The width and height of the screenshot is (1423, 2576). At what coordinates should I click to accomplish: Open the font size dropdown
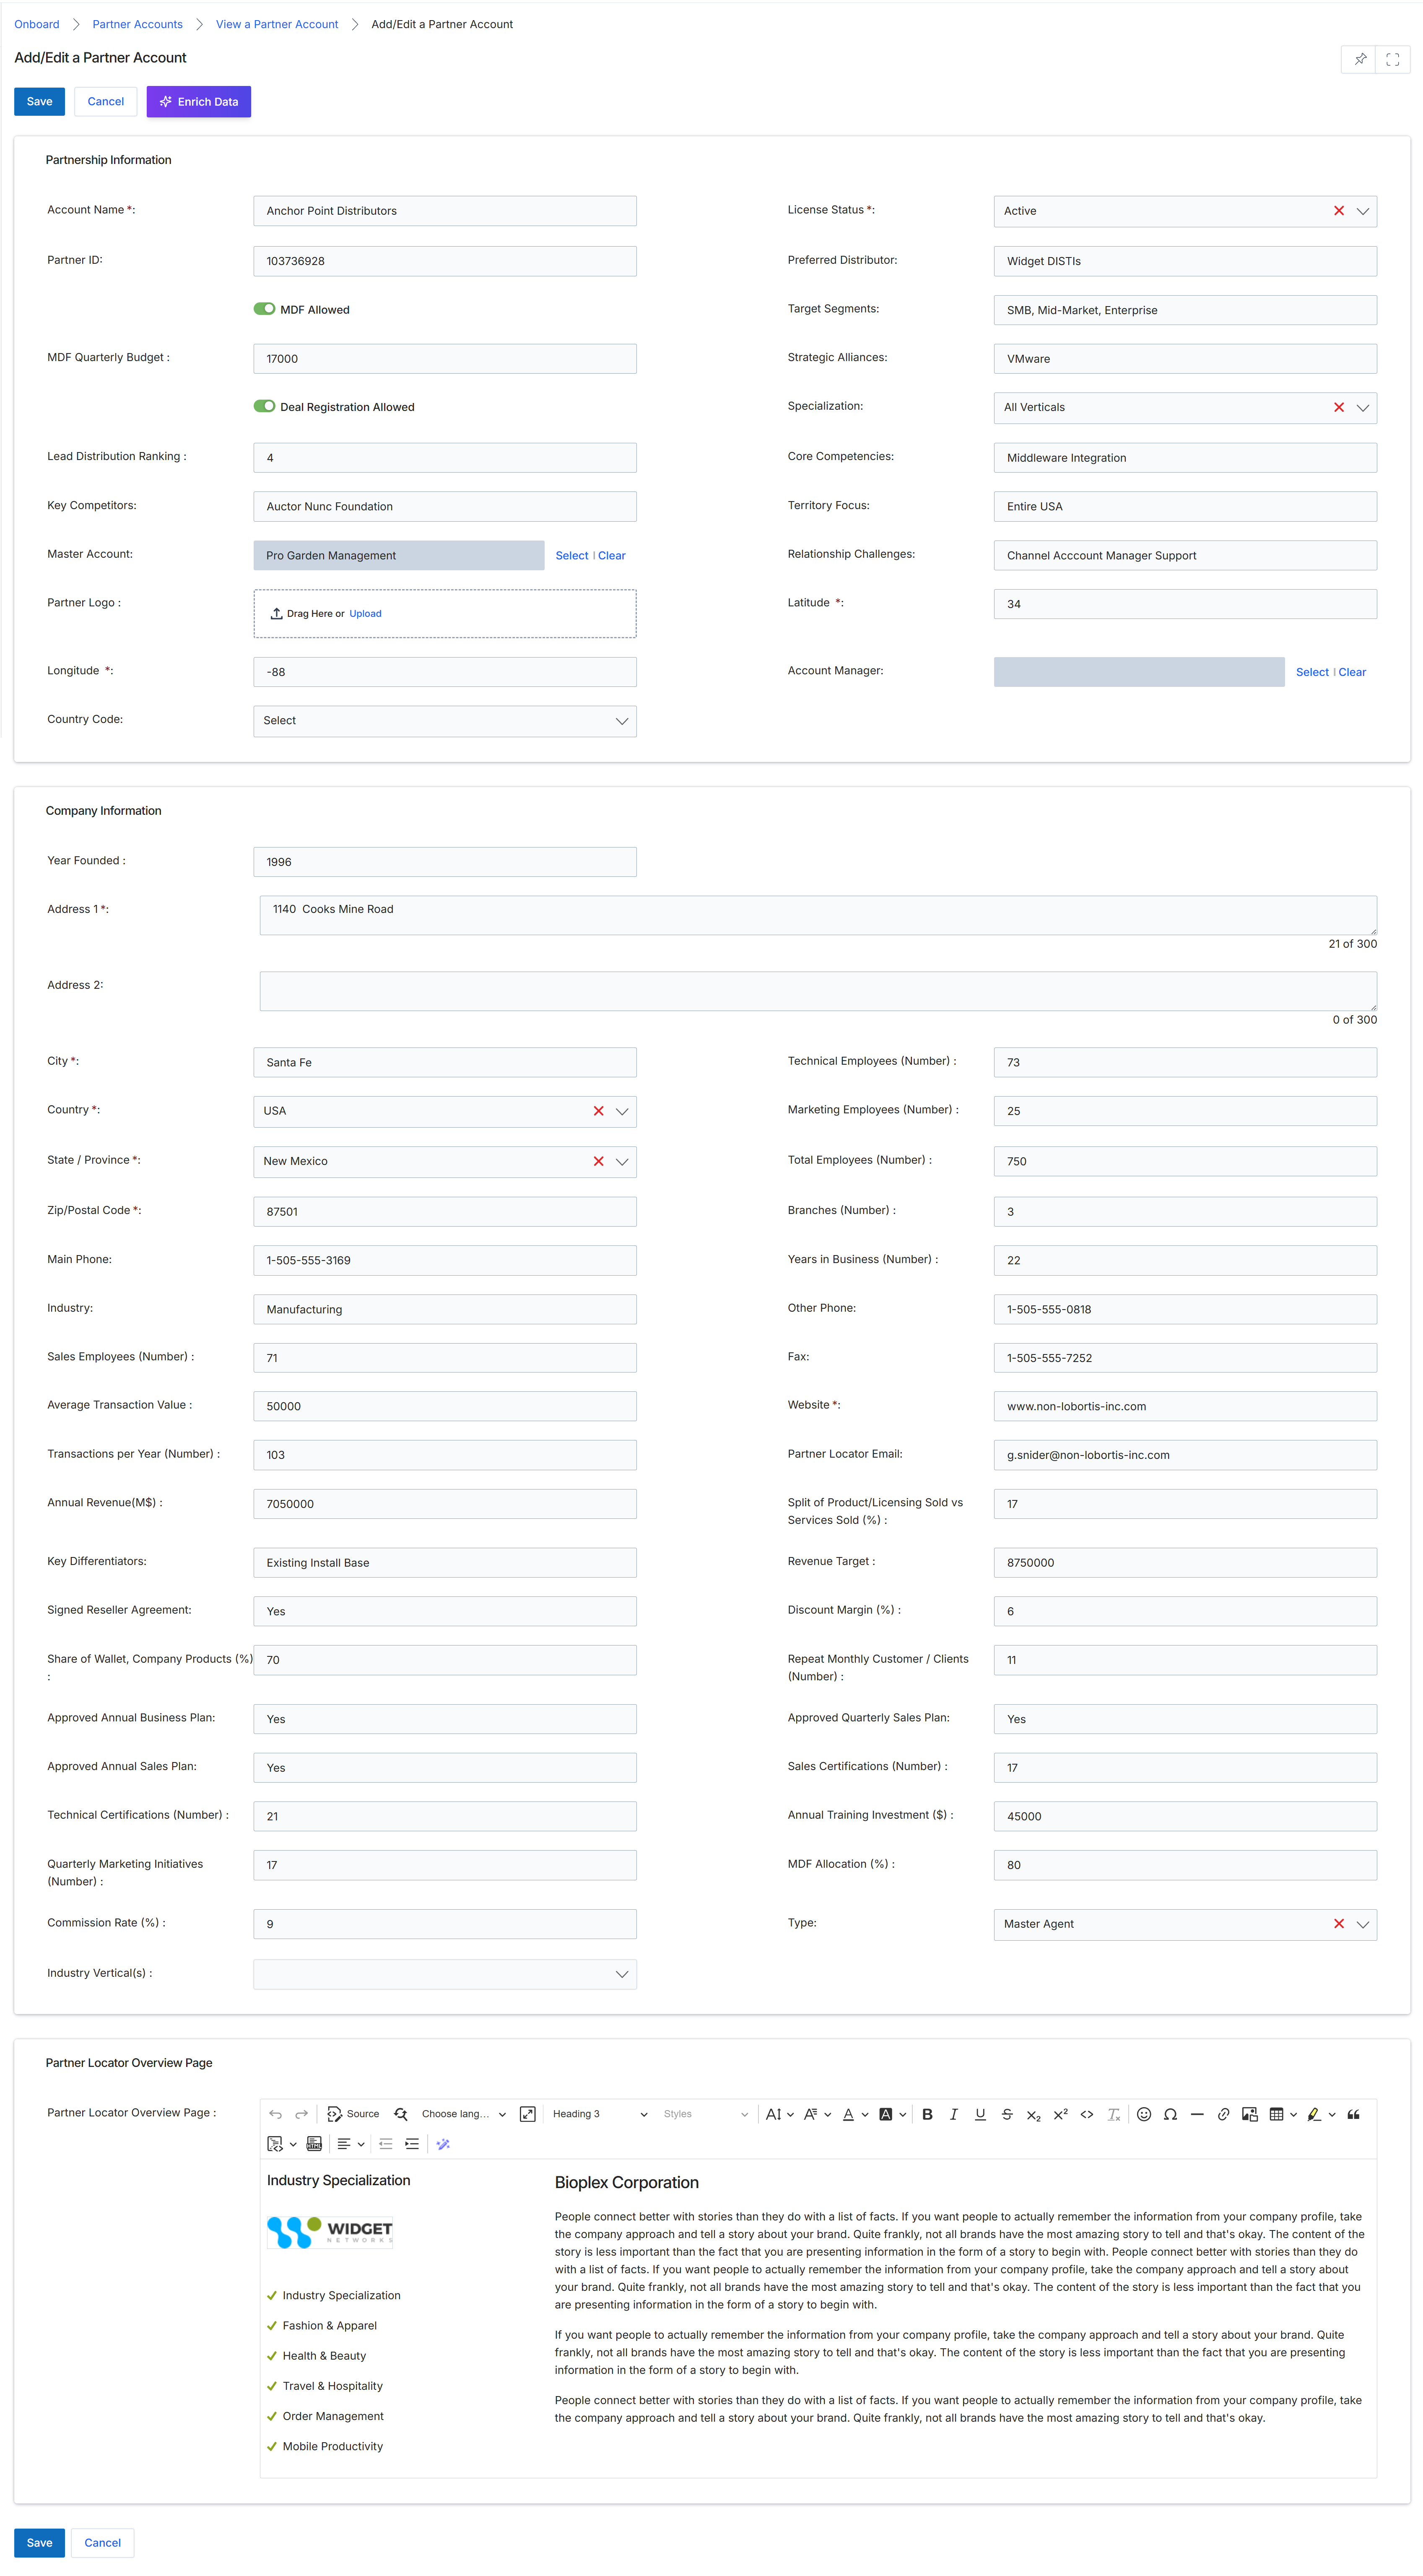point(779,2114)
